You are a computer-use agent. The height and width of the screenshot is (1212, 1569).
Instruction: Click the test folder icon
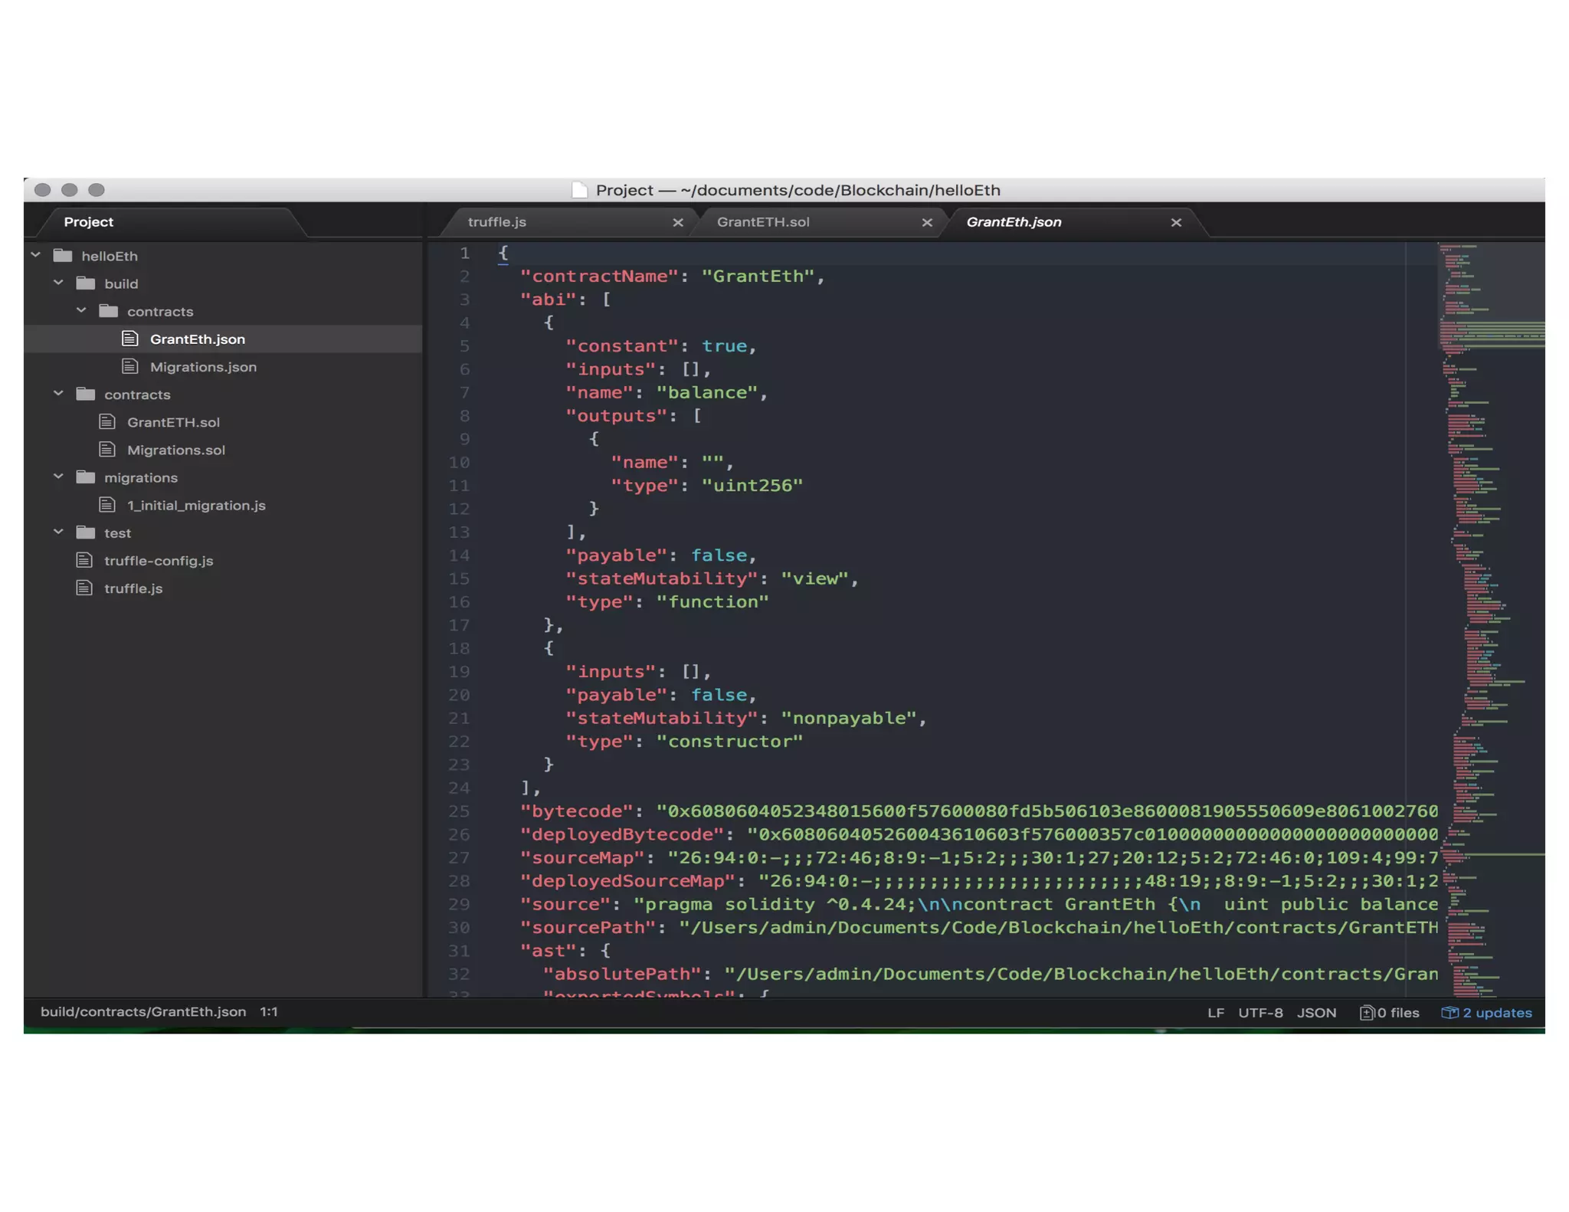point(86,533)
